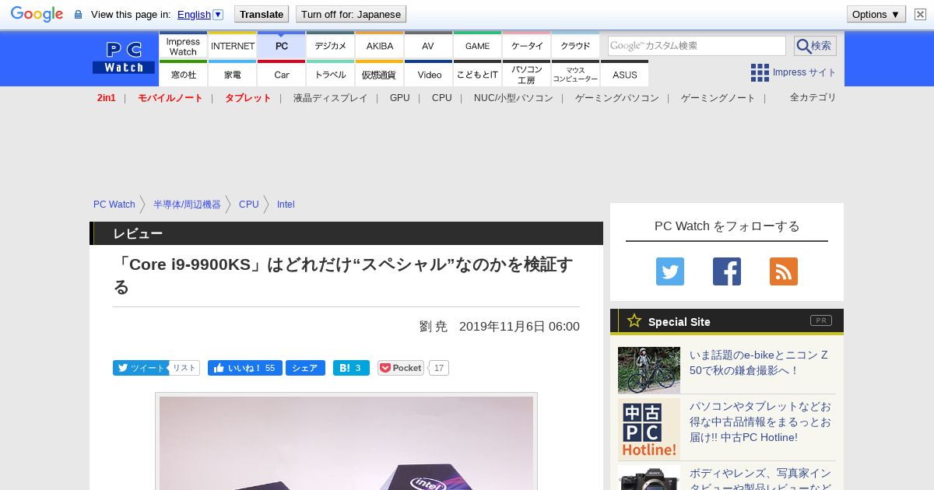Screen dimensions: 934x490
Task: Go to NUC/小型パソコン category
Action: (x=514, y=98)
